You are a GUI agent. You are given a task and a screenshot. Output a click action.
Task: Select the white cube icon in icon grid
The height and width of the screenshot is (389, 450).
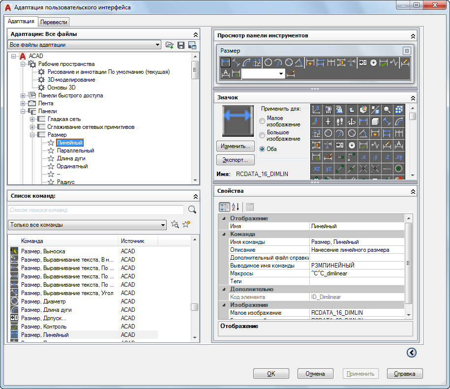point(375,121)
